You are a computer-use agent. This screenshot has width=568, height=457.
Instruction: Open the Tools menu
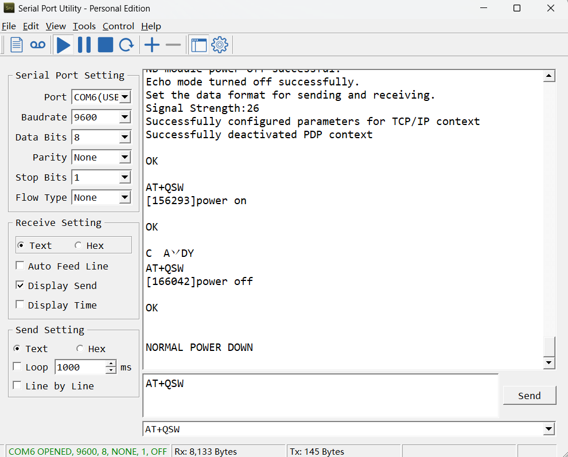tap(84, 26)
